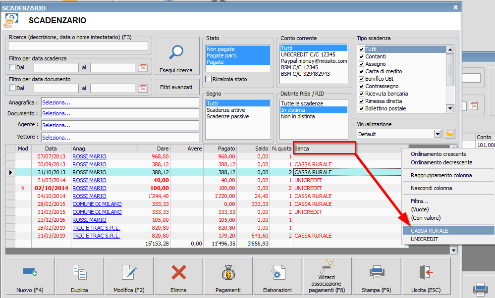The image size is (495, 298).
Task: Click the Stampa (F9) printer icon
Action: pos(377,272)
